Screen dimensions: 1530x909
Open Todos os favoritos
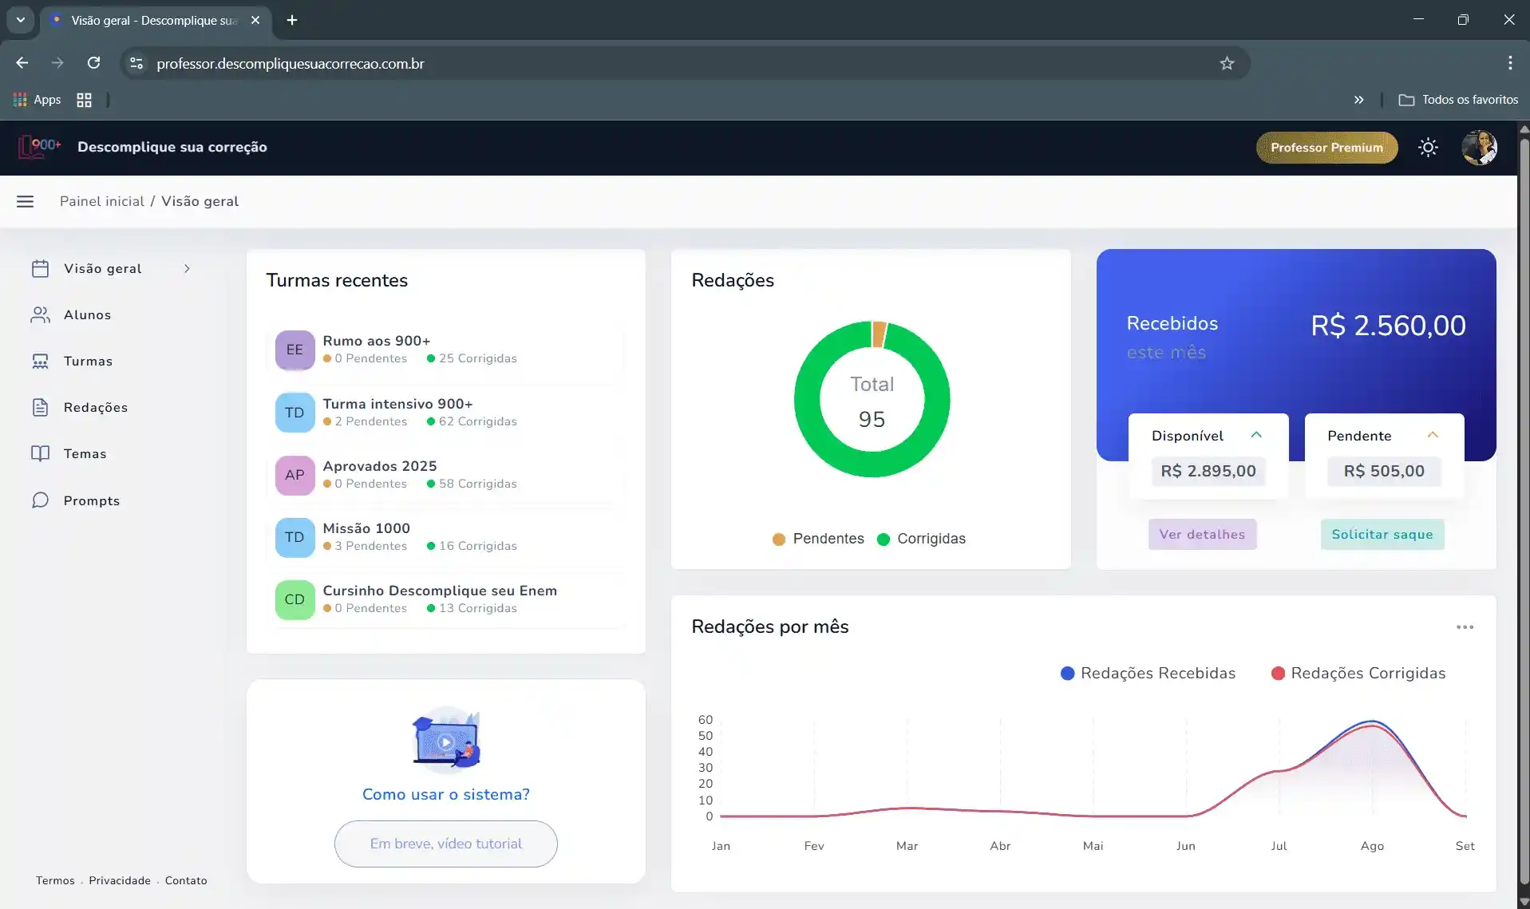point(1459,99)
